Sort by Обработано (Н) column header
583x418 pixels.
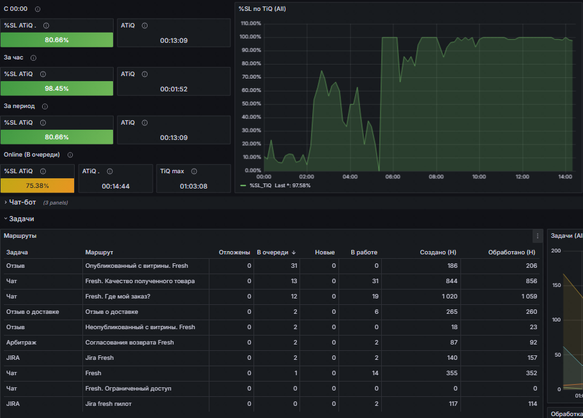pos(511,252)
